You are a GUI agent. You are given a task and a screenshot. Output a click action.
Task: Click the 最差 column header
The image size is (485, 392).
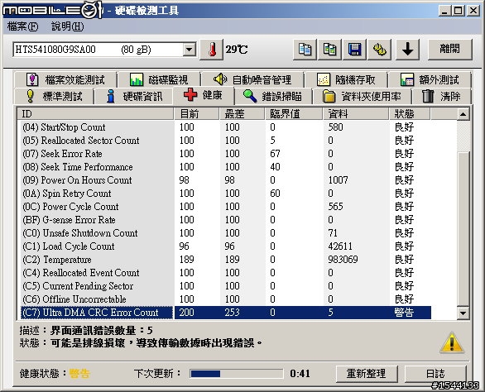pyautogui.click(x=242, y=114)
